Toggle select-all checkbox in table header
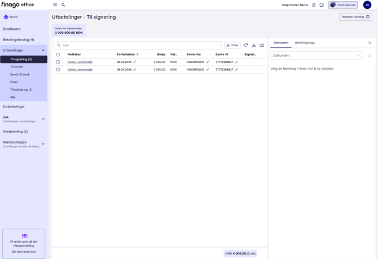 pyautogui.click(x=58, y=55)
